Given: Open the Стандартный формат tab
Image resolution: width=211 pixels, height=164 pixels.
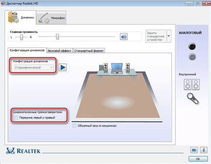Looking at the screenshot, I should [x=89, y=51].
